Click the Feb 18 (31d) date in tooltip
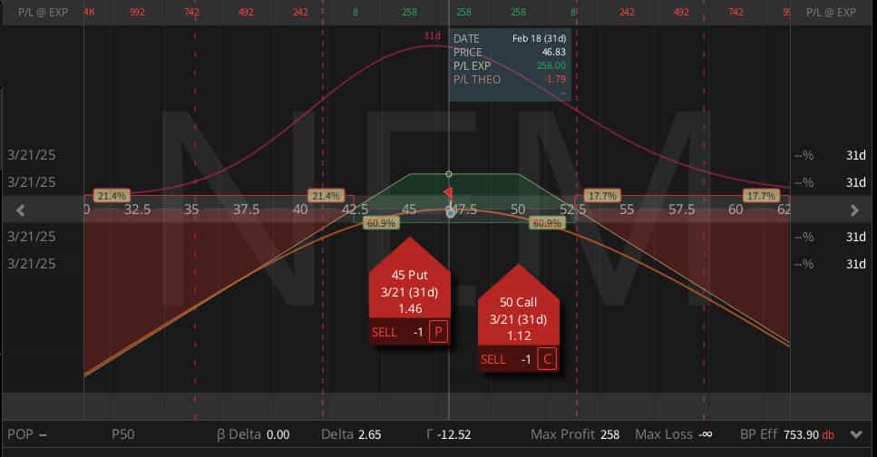877x457 pixels. click(540, 39)
